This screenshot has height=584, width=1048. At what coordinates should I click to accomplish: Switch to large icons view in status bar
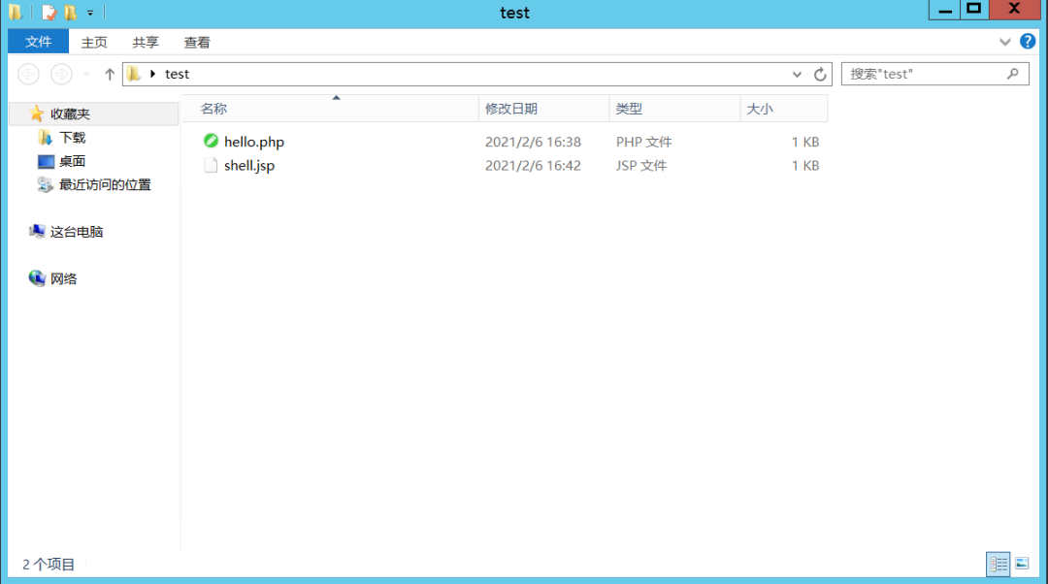click(1022, 564)
